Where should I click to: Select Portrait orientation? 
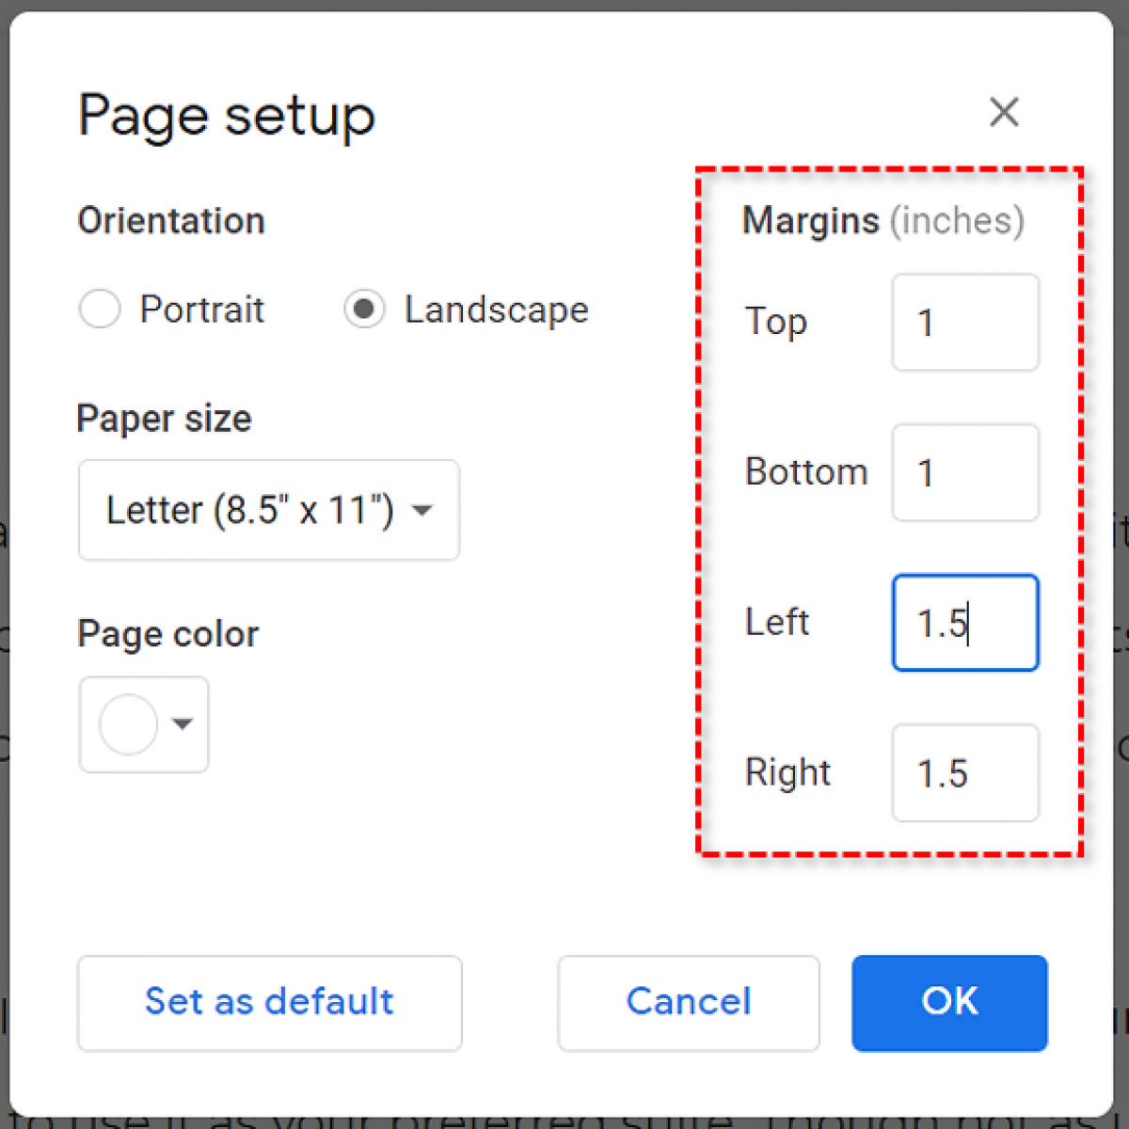point(100,309)
